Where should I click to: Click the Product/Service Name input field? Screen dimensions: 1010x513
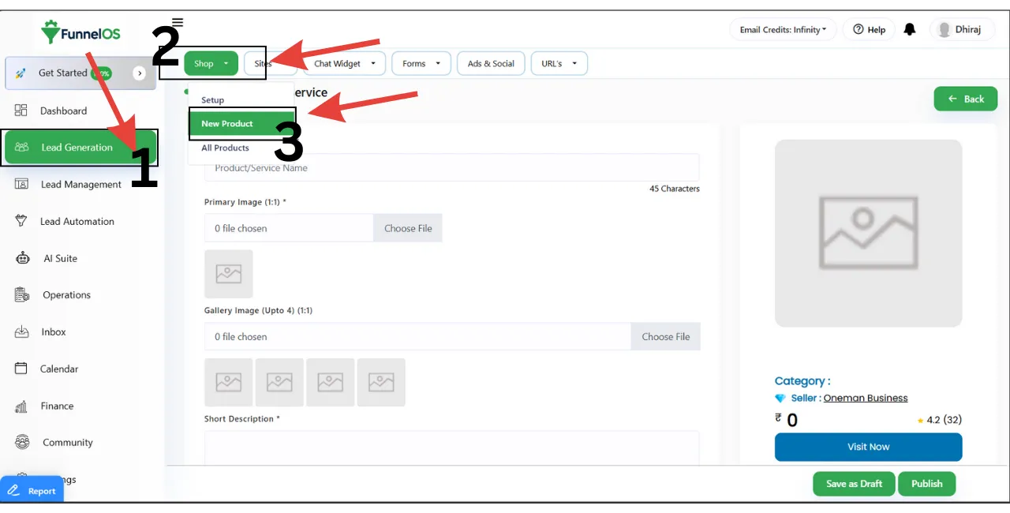[451, 168]
